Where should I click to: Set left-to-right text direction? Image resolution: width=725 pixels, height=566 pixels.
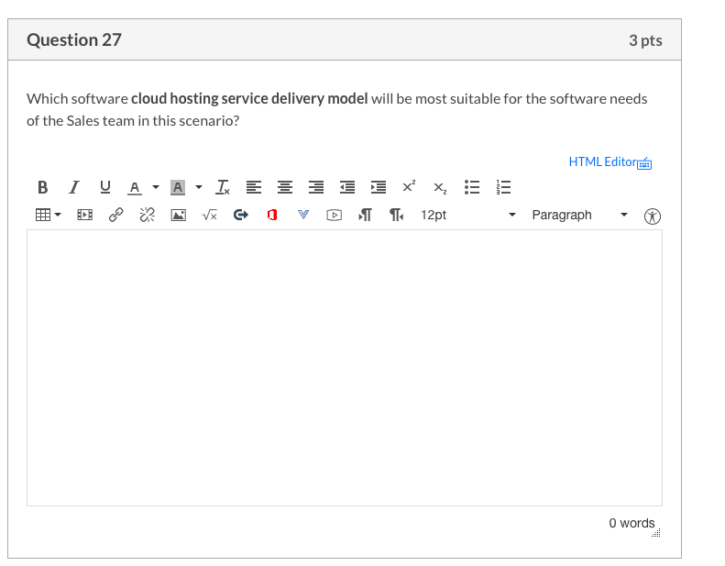pos(366,215)
